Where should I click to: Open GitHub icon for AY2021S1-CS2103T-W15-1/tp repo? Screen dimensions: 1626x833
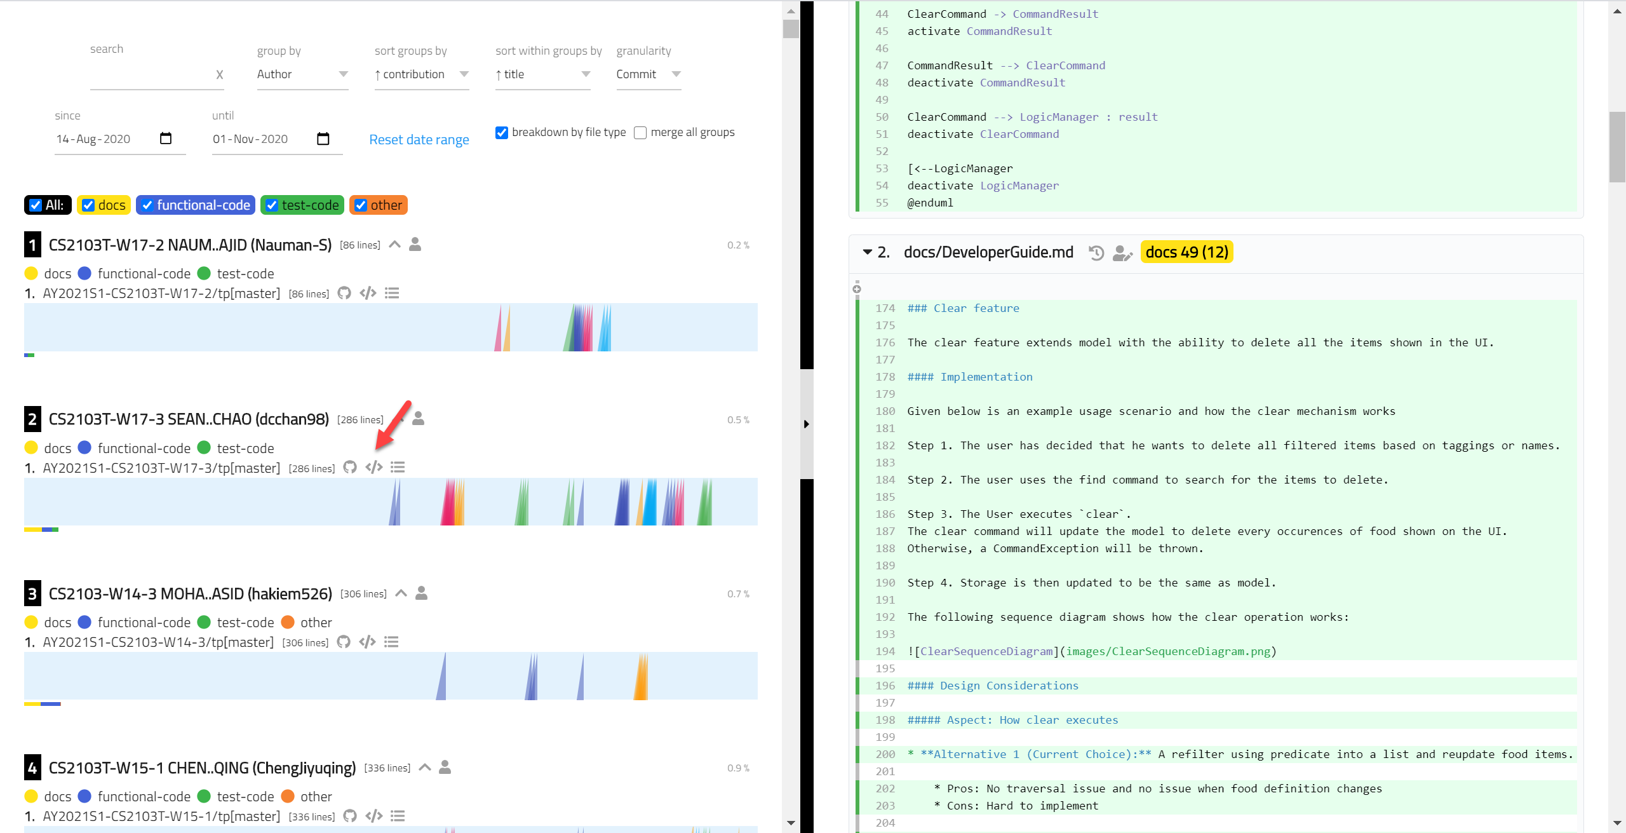click(x=350, y=816)
